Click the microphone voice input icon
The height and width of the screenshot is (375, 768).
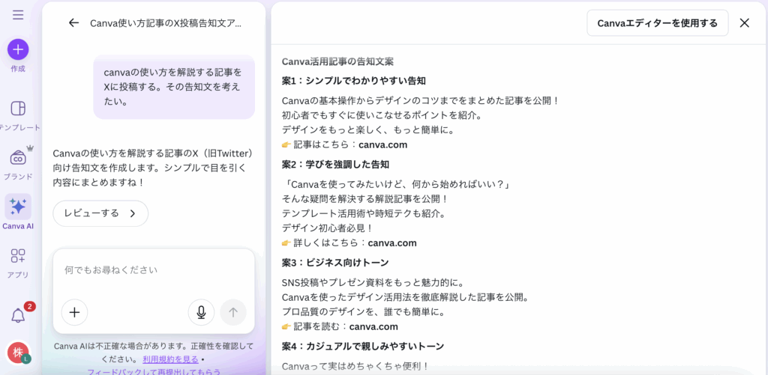click(x=201, y=312)
